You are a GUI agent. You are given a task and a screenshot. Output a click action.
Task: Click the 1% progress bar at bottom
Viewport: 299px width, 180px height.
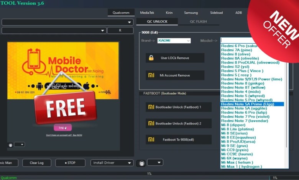click(x=149, y=173)
